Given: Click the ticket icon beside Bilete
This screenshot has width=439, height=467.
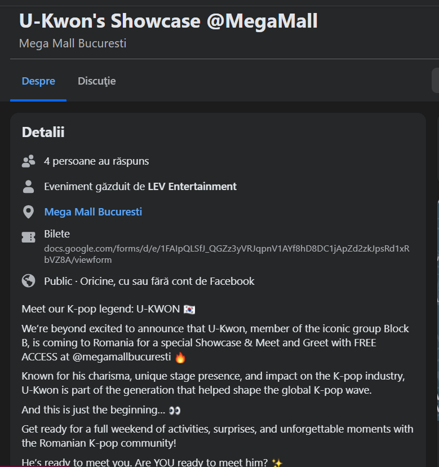Looking at the screenshot, I should tap(28, 237).
